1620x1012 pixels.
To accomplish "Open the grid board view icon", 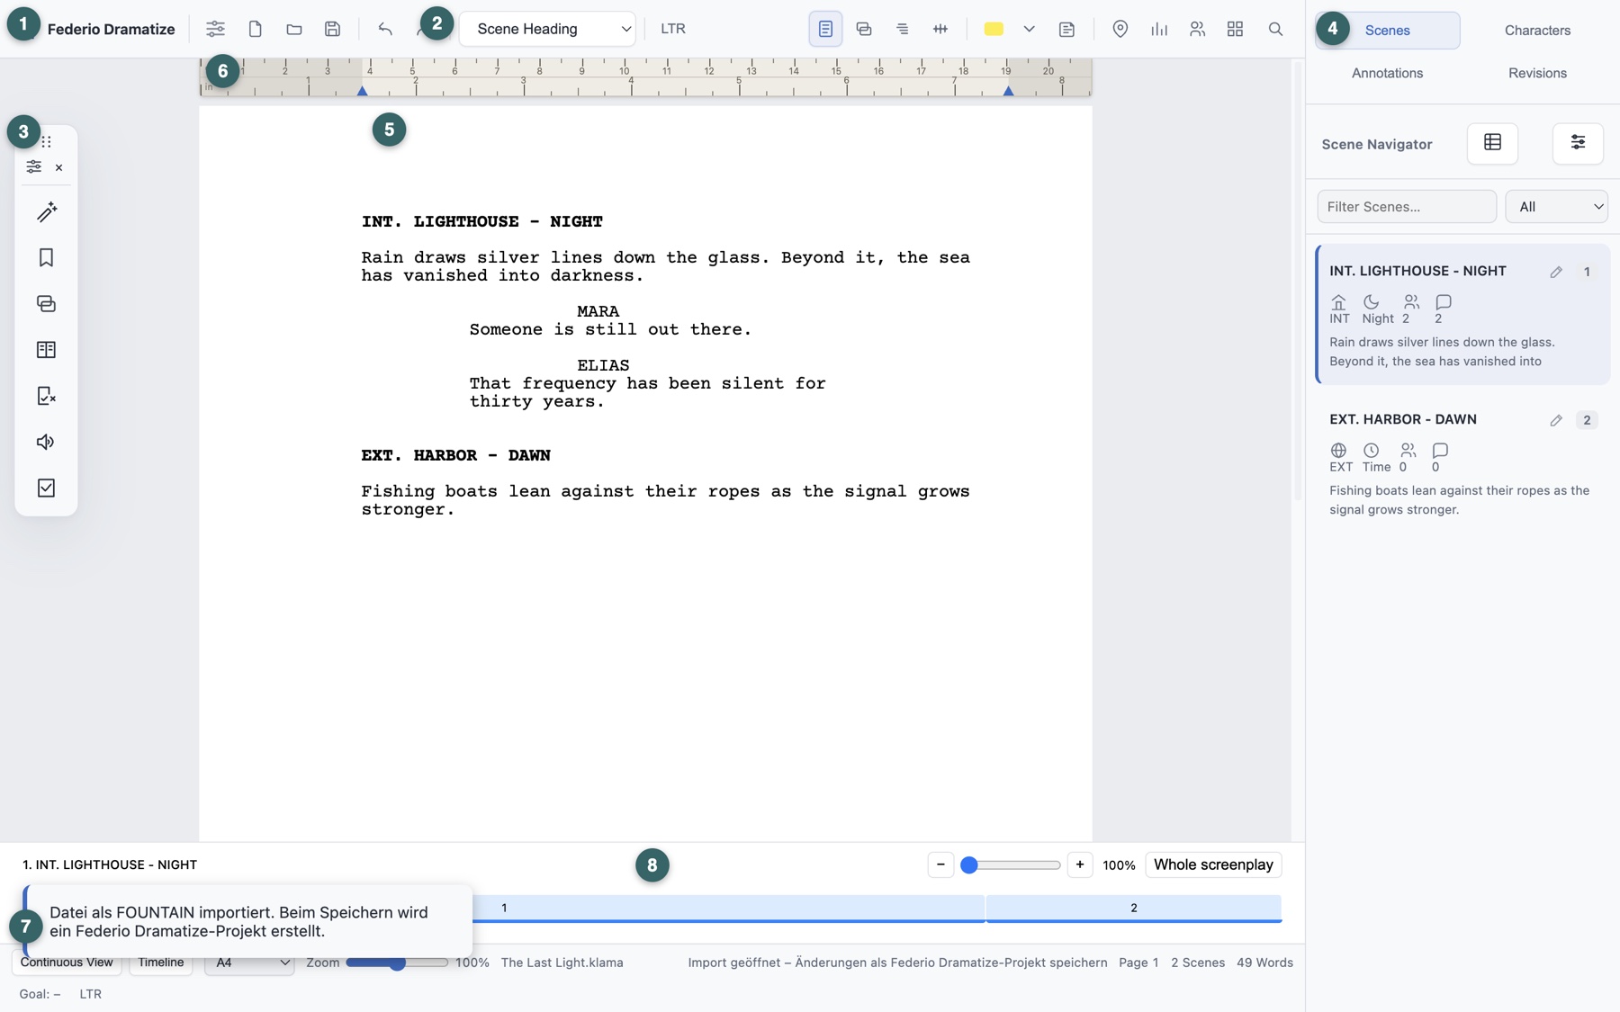I will 1235,29.
